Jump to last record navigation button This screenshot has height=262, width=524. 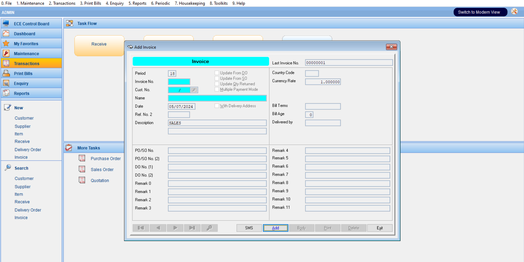pos(192,228)
